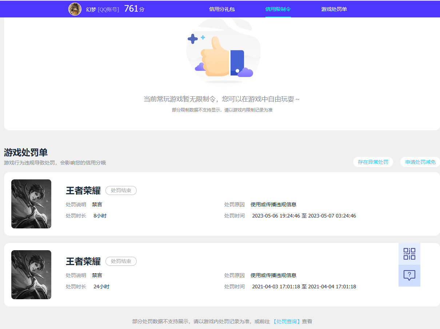Click the user avatar of 幻梦

[75, 9]
